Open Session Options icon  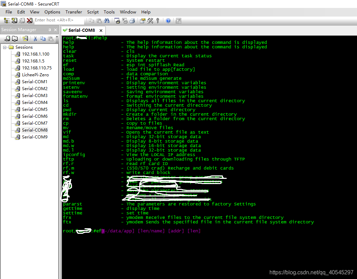[143, 21]
